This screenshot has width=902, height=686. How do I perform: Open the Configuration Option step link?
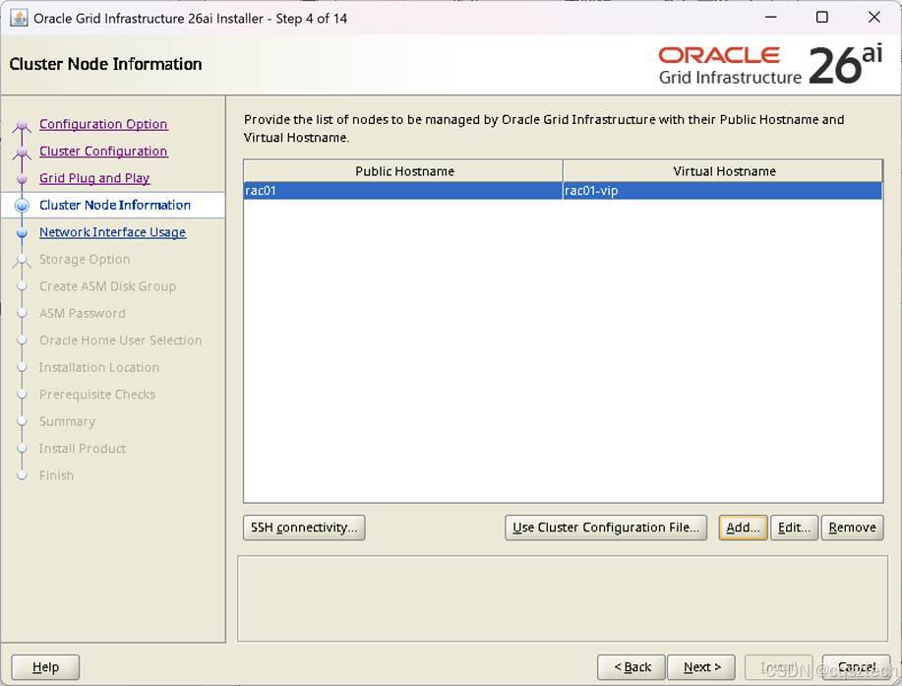(103, 124)
